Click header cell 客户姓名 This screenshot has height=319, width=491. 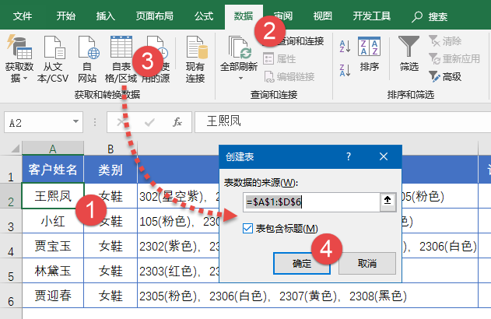pos(53,170)
